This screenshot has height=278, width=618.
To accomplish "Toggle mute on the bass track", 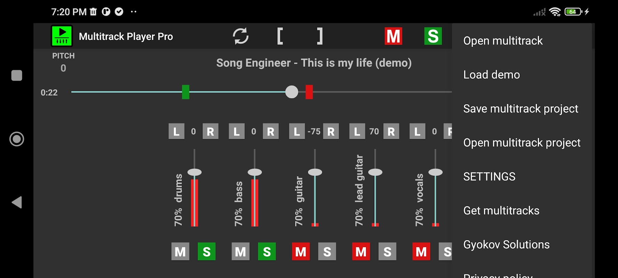I will (241, 252).
